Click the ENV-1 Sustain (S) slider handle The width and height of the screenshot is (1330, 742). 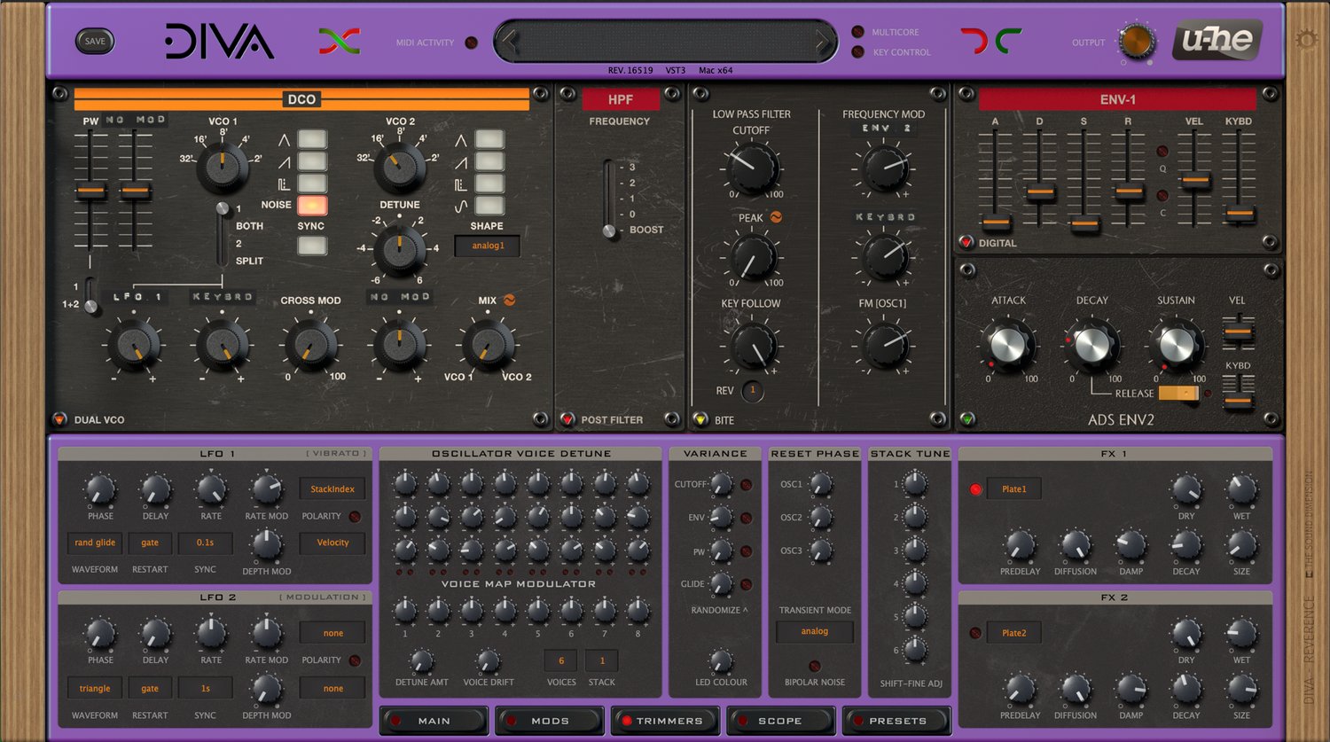click(x=1084, y=223)
